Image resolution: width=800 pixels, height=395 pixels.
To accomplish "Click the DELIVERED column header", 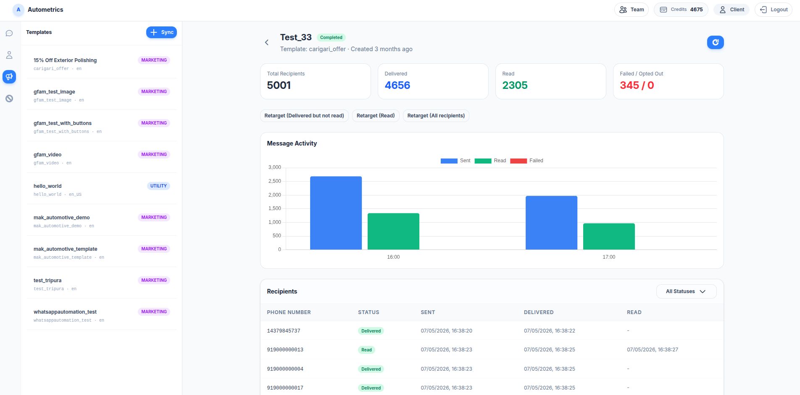I will point(539,312).
